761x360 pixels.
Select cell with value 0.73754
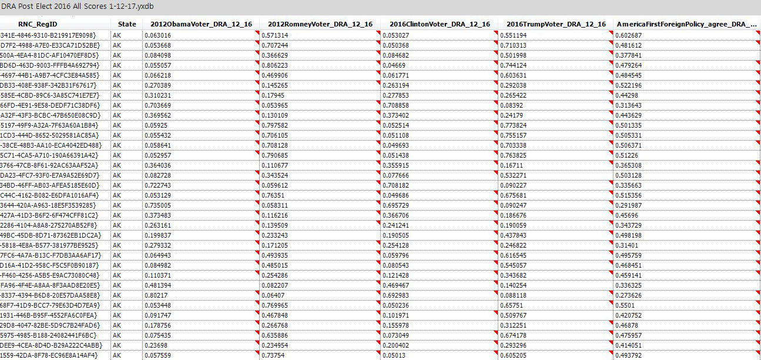point(320,355)
